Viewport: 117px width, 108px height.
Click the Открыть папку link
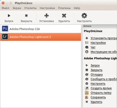click(x=101, y=93)
